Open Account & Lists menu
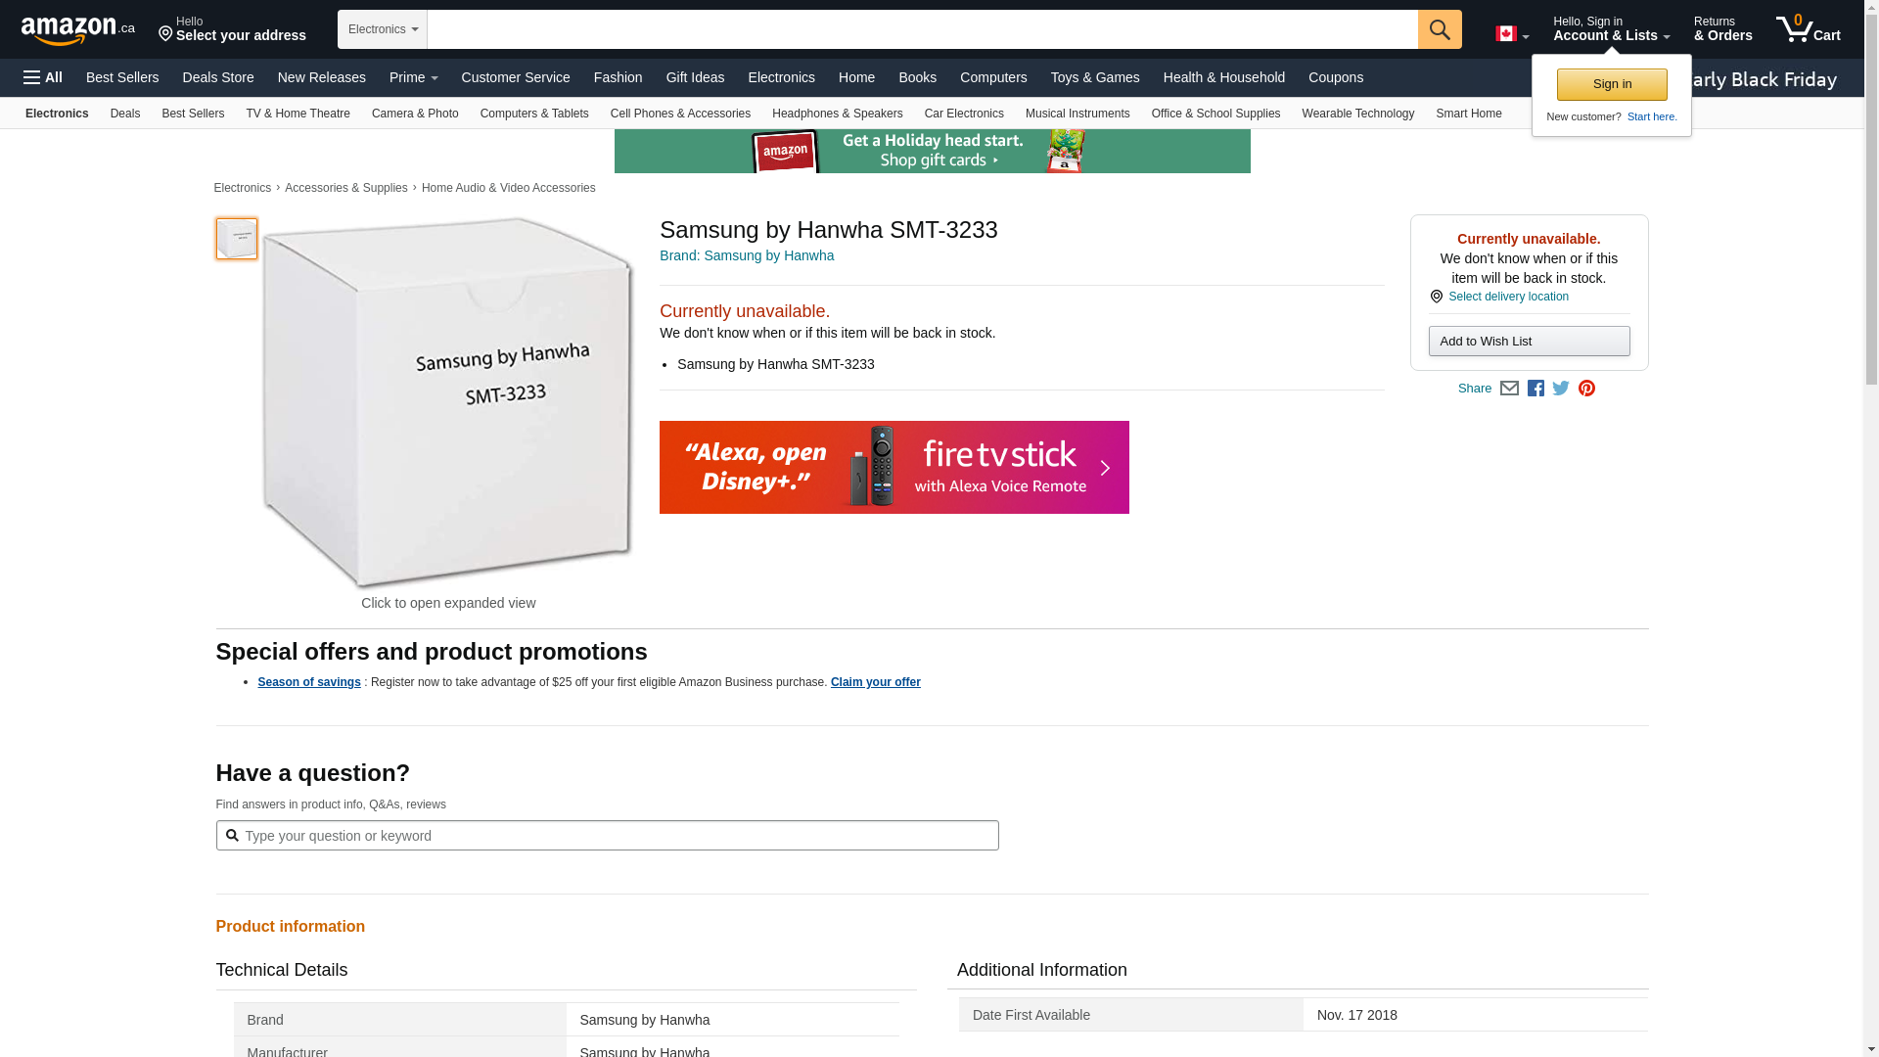Image resolution: width=1879 pixels, height=1057 pixels. click(x=1611, y=29)
